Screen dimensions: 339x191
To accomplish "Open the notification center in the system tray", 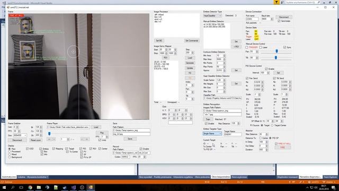I will [333, 187].
